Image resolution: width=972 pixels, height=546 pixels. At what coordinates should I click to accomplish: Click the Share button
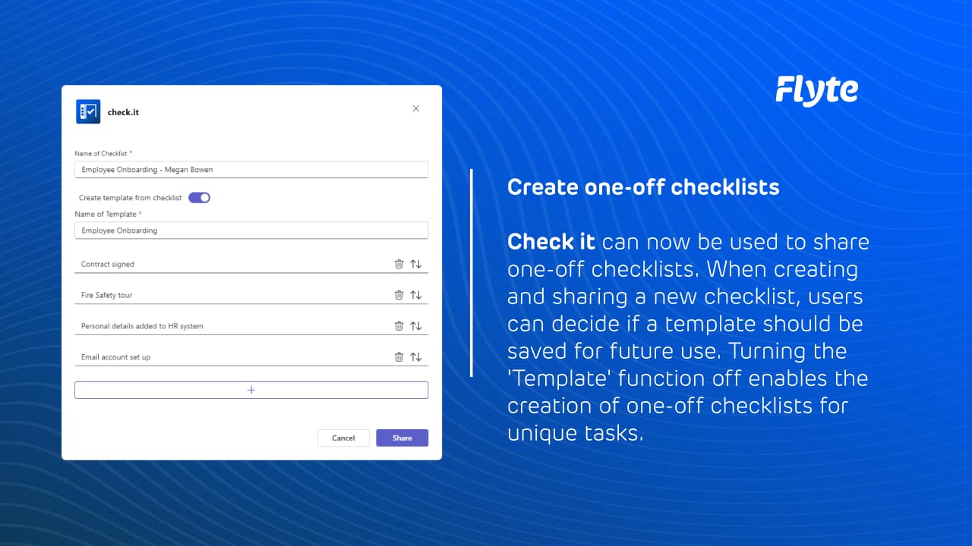tap(402, 438)
